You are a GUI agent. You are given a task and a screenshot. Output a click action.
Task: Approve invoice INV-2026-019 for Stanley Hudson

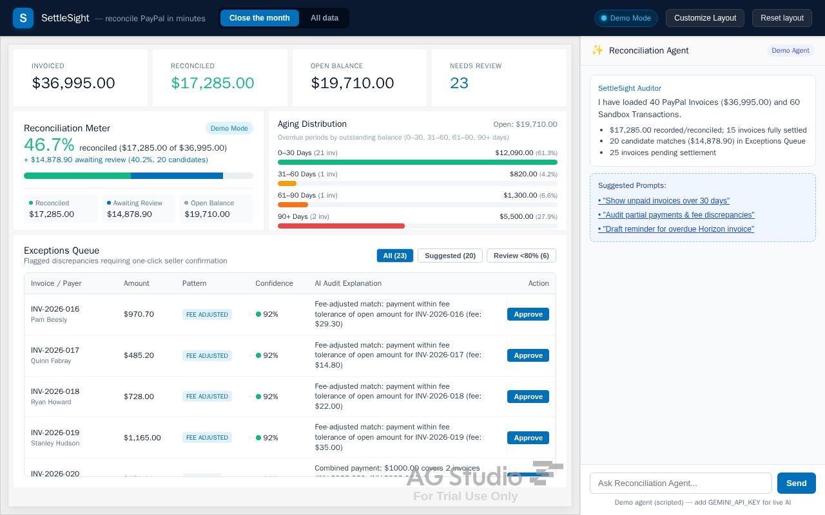tap(528, 438)
